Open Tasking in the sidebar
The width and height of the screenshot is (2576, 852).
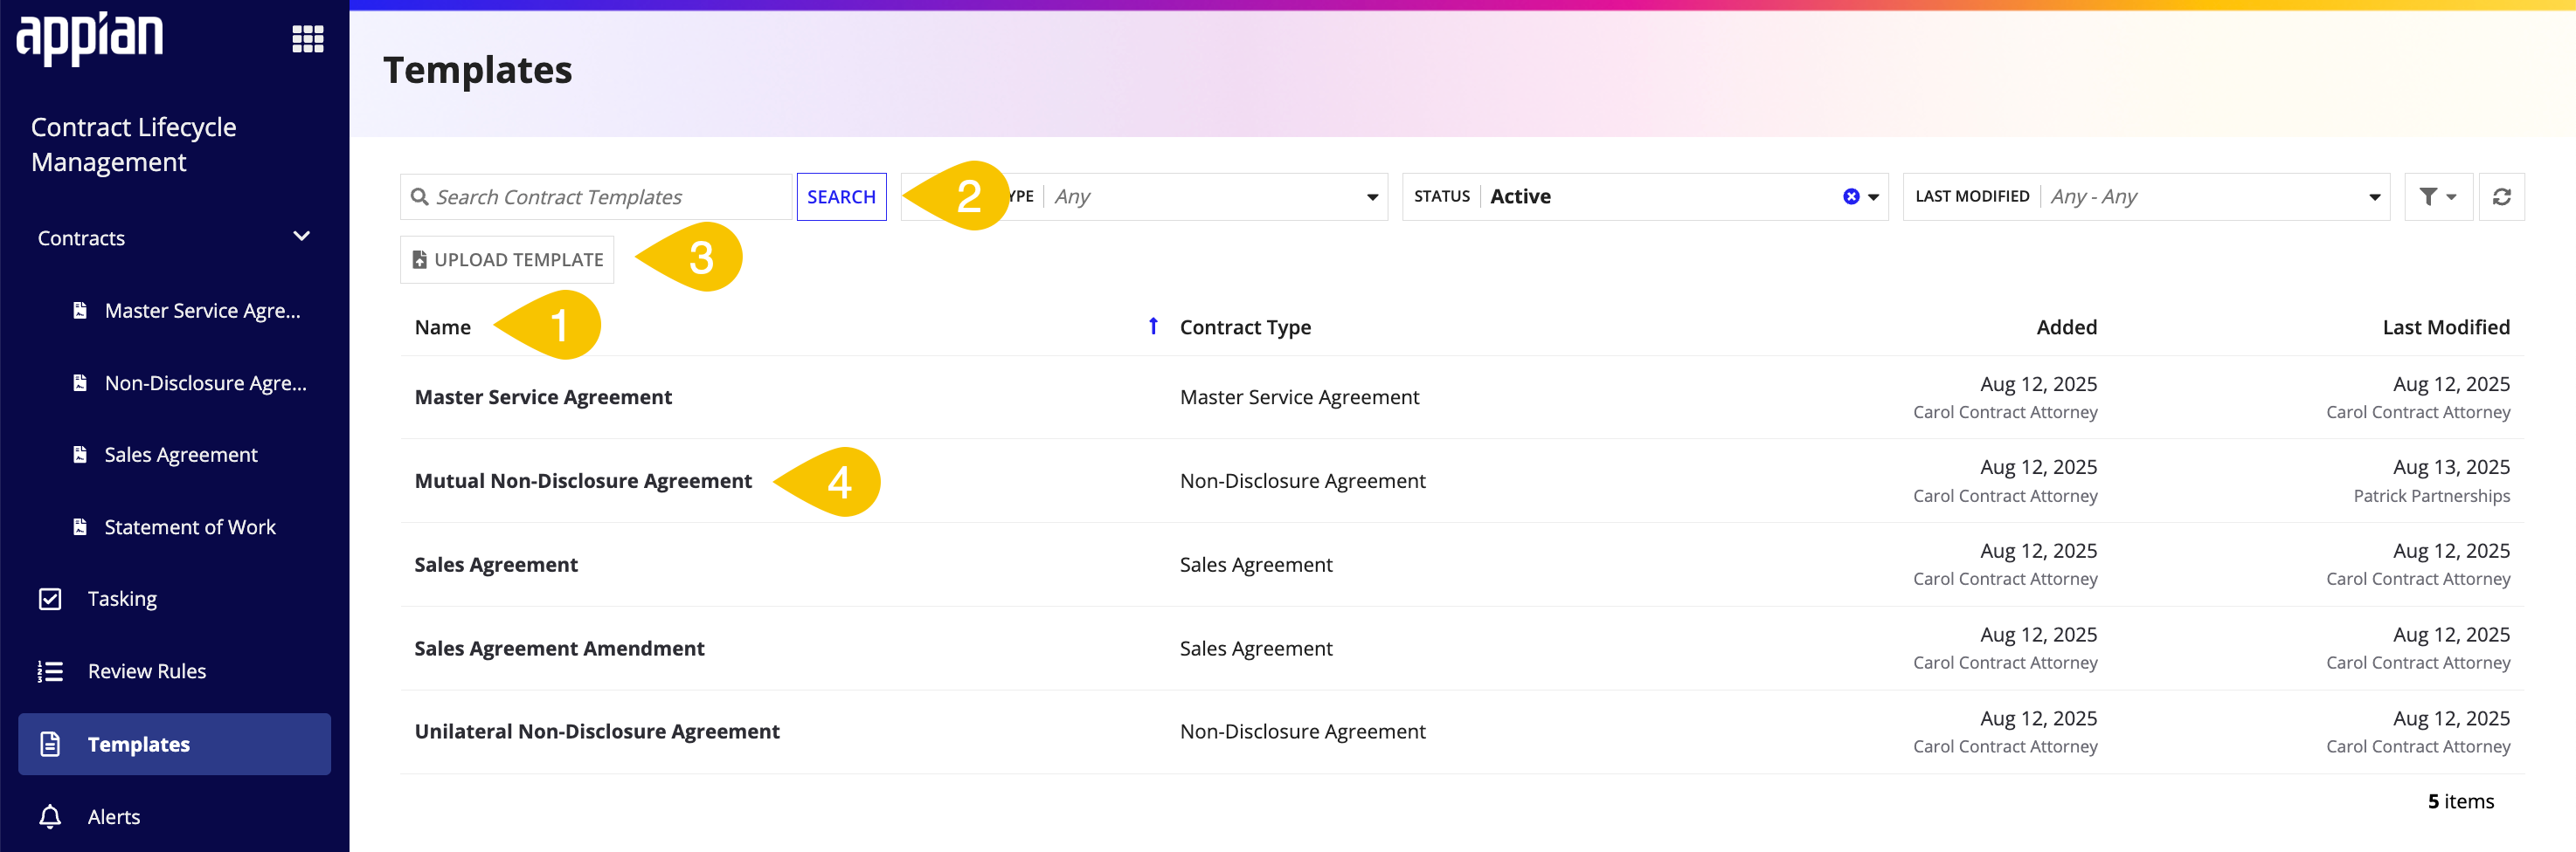(122, 598)
